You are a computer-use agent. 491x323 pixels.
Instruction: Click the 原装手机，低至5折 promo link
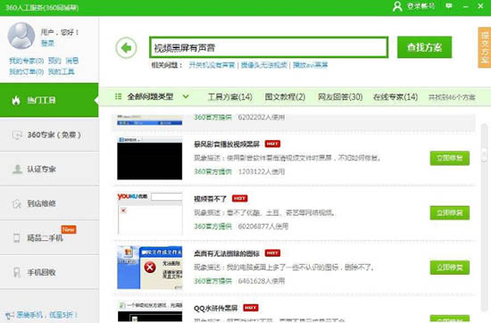tap(46, 315)
